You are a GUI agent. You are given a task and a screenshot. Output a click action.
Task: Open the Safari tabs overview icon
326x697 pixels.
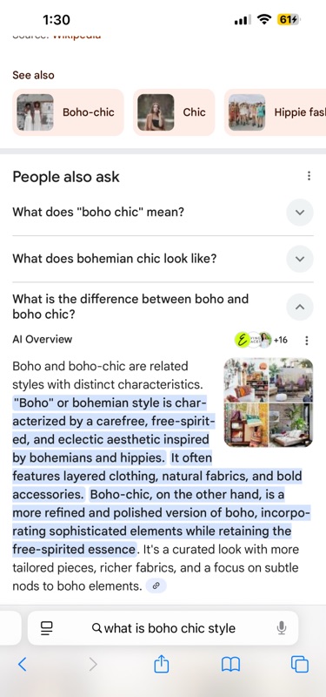(x=299, y=664)
